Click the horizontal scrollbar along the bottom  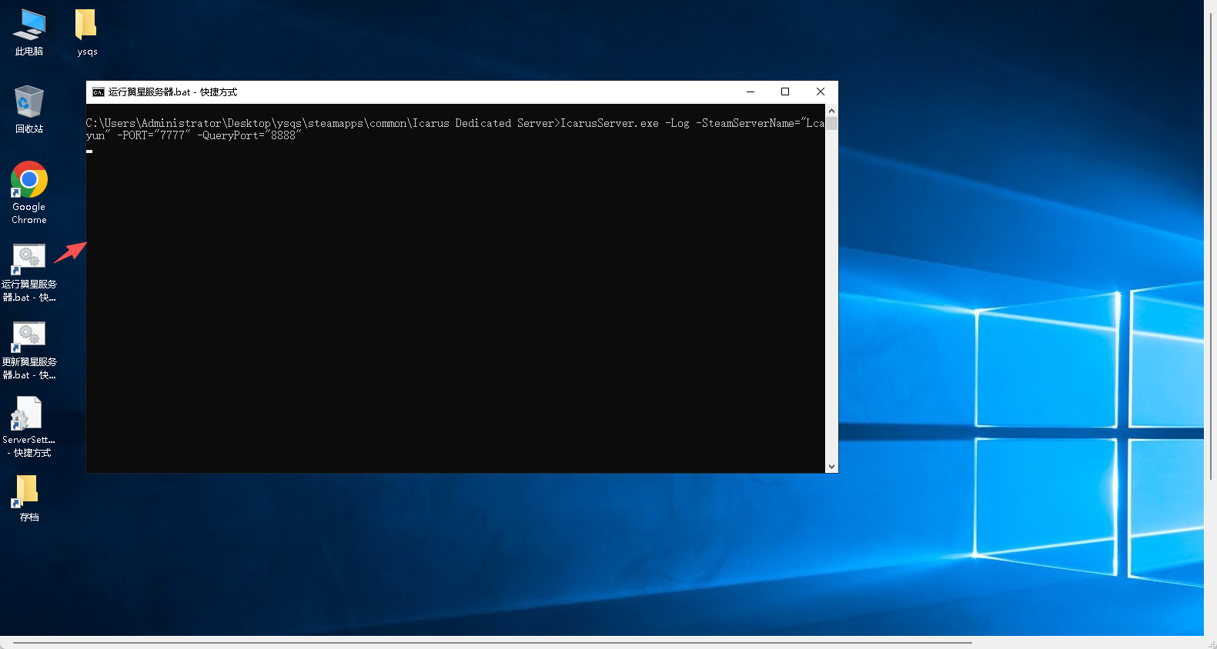pos(493,642)
